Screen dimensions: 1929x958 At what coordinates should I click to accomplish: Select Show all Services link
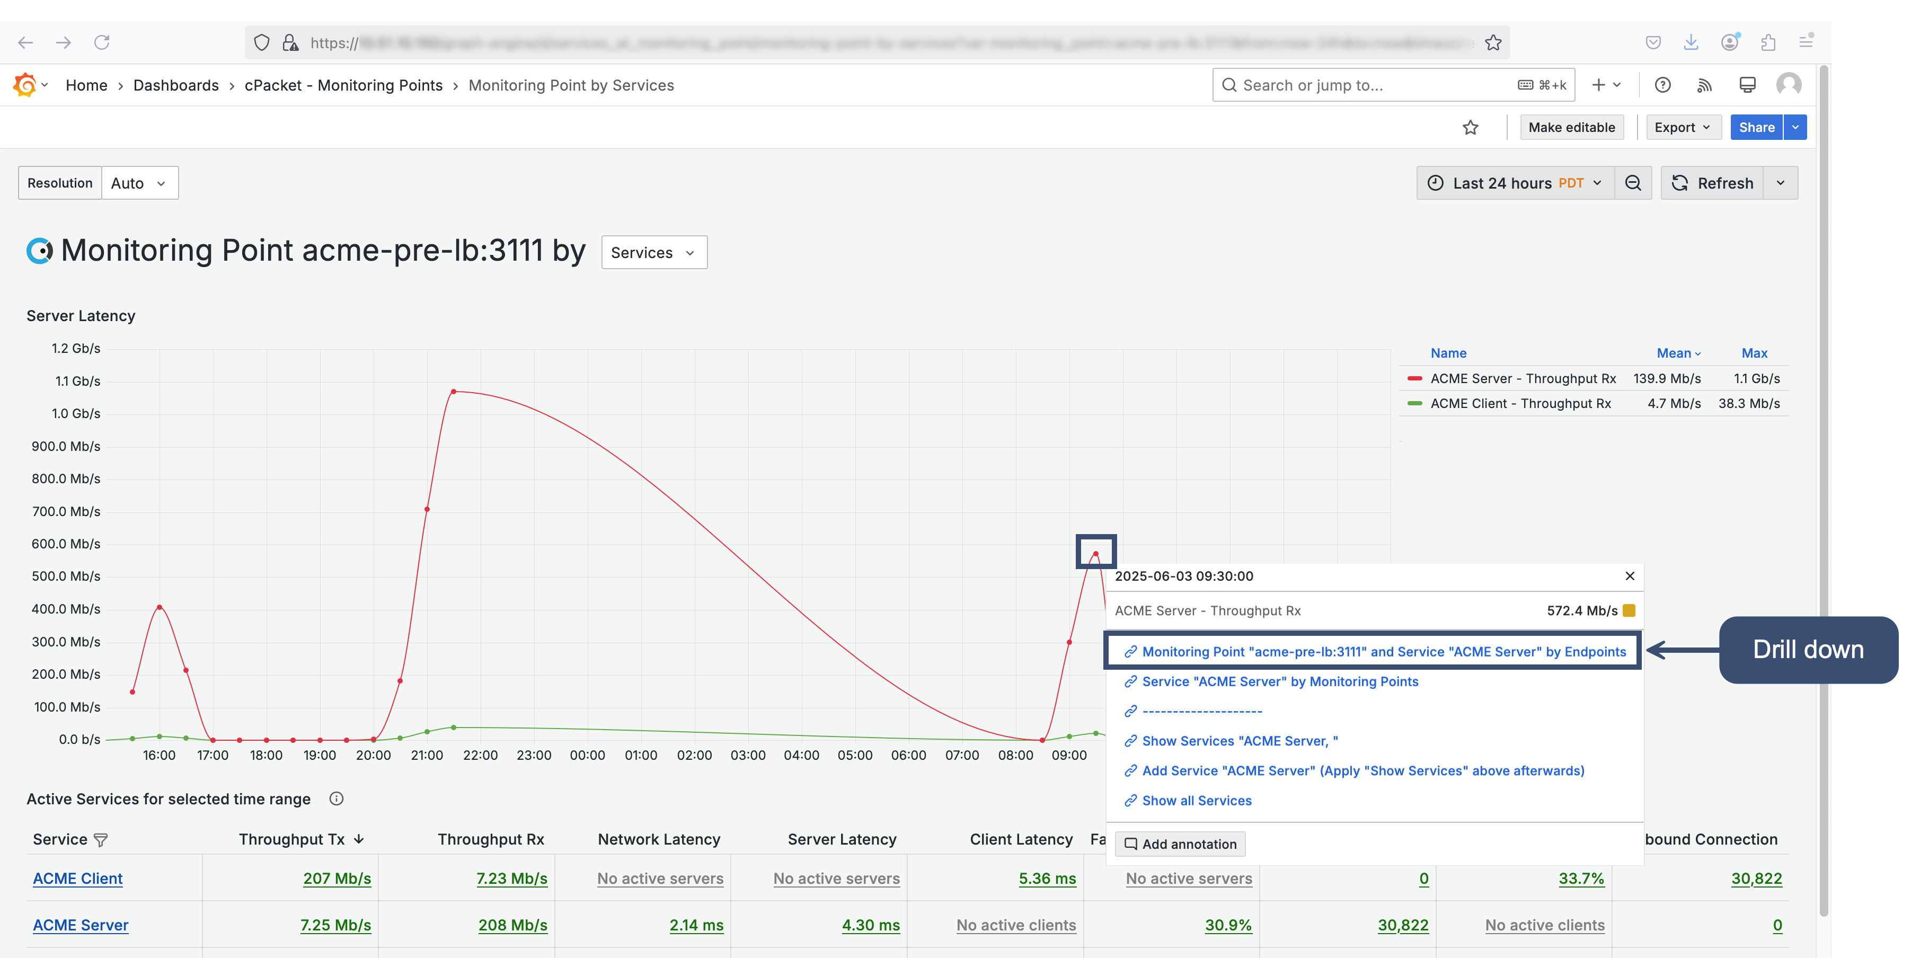pyautogui.click(x=1197, y=801)
